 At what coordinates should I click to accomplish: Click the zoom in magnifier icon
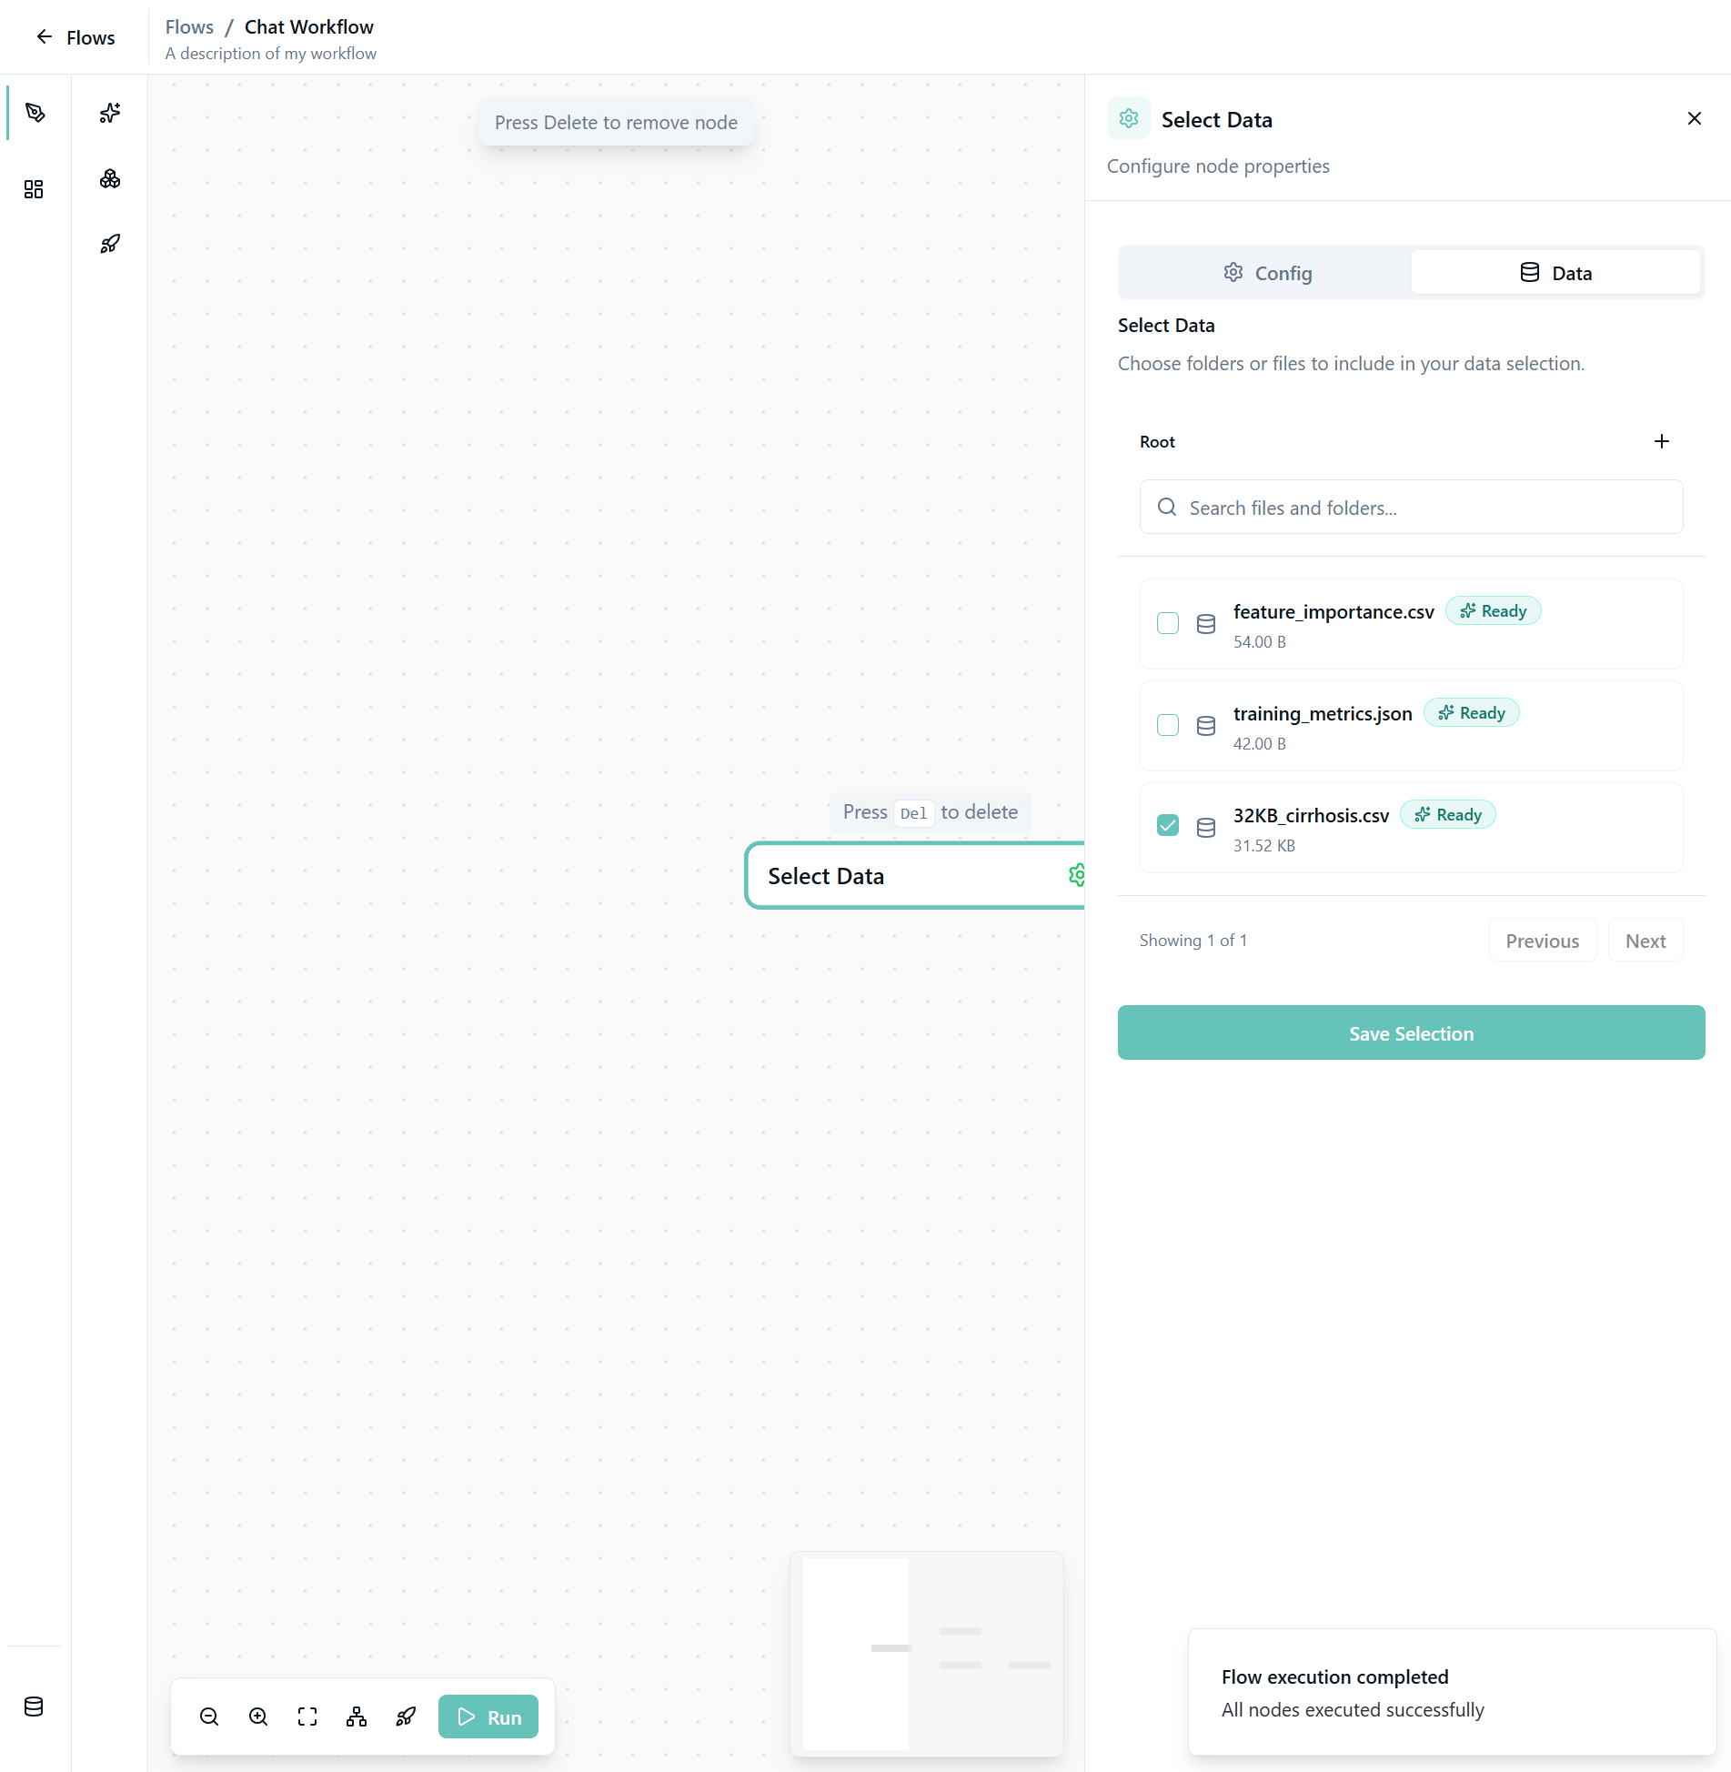pos(258,1717)
